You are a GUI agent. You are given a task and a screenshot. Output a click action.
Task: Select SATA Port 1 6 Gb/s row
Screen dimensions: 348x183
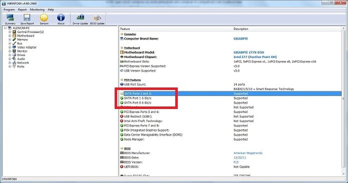point(230,98)
